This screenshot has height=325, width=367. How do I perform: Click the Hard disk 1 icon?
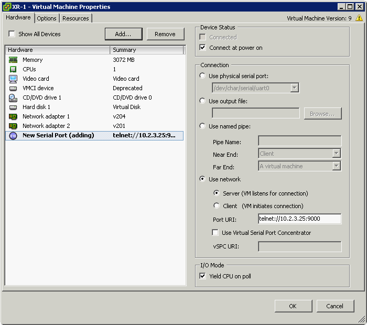tap(13, 107)
